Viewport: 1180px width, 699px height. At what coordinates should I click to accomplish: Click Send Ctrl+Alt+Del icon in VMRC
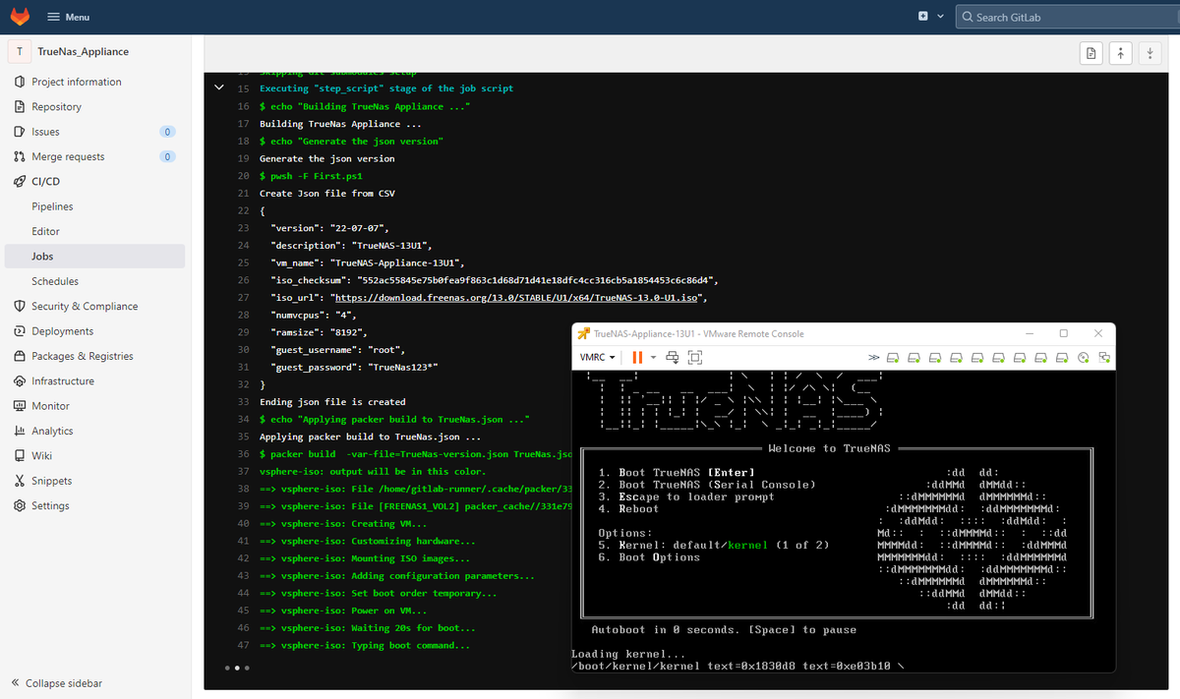[673, 357]
